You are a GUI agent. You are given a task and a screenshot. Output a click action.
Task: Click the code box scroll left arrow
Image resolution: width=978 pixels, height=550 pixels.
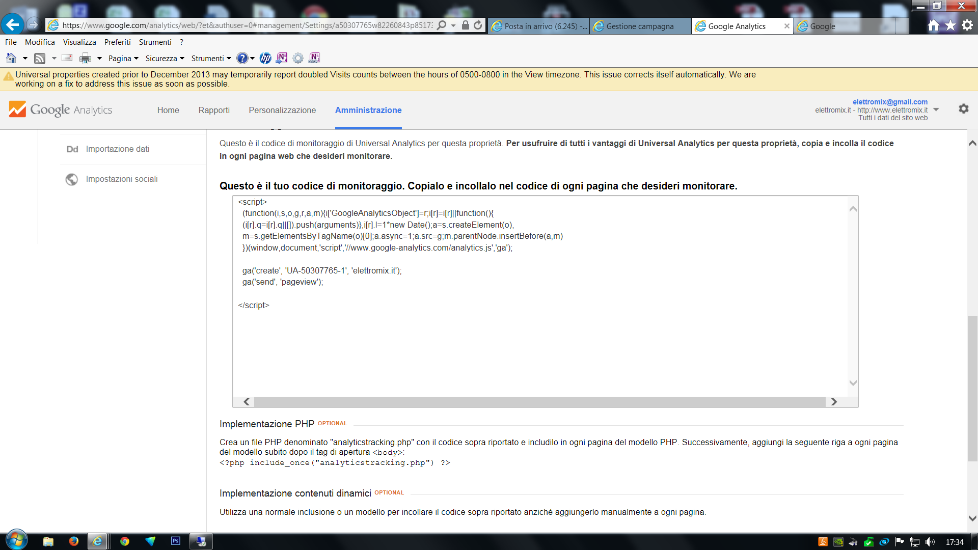tap(247, 402)
